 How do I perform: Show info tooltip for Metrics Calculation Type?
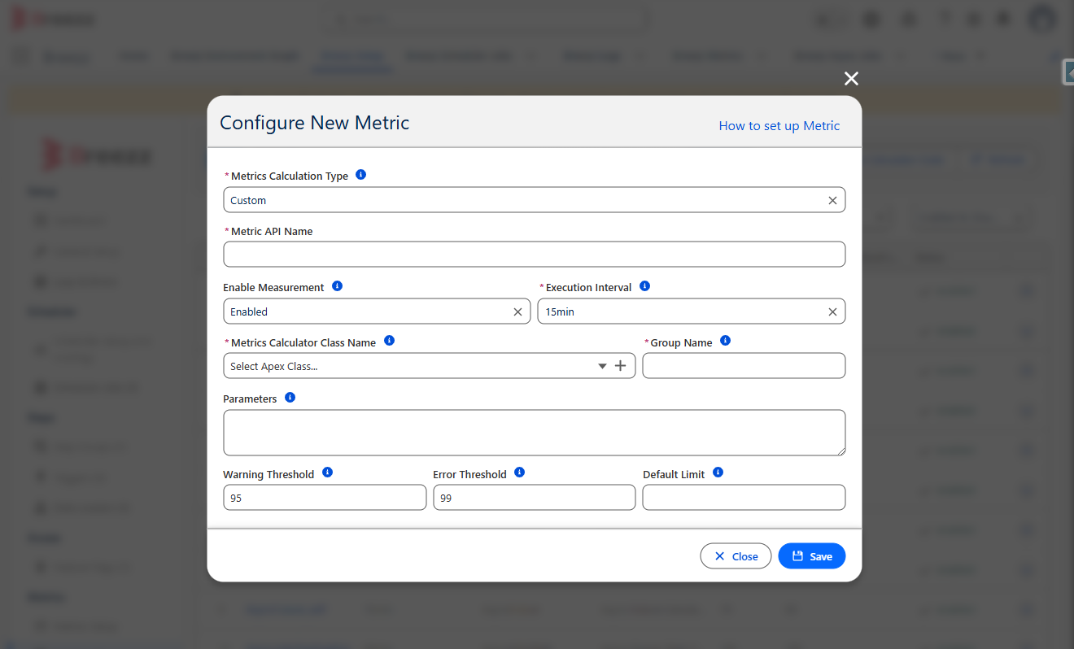click(x=361, y=175)
